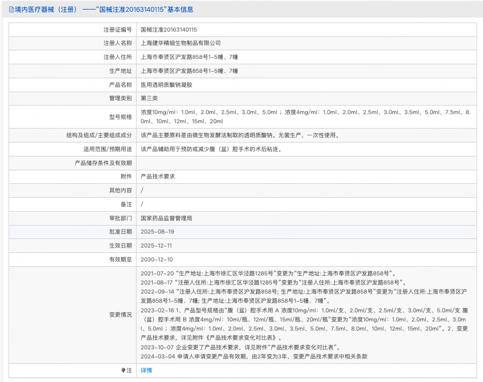
Task: Click the 批准日期 label
Action: point(120,232)
